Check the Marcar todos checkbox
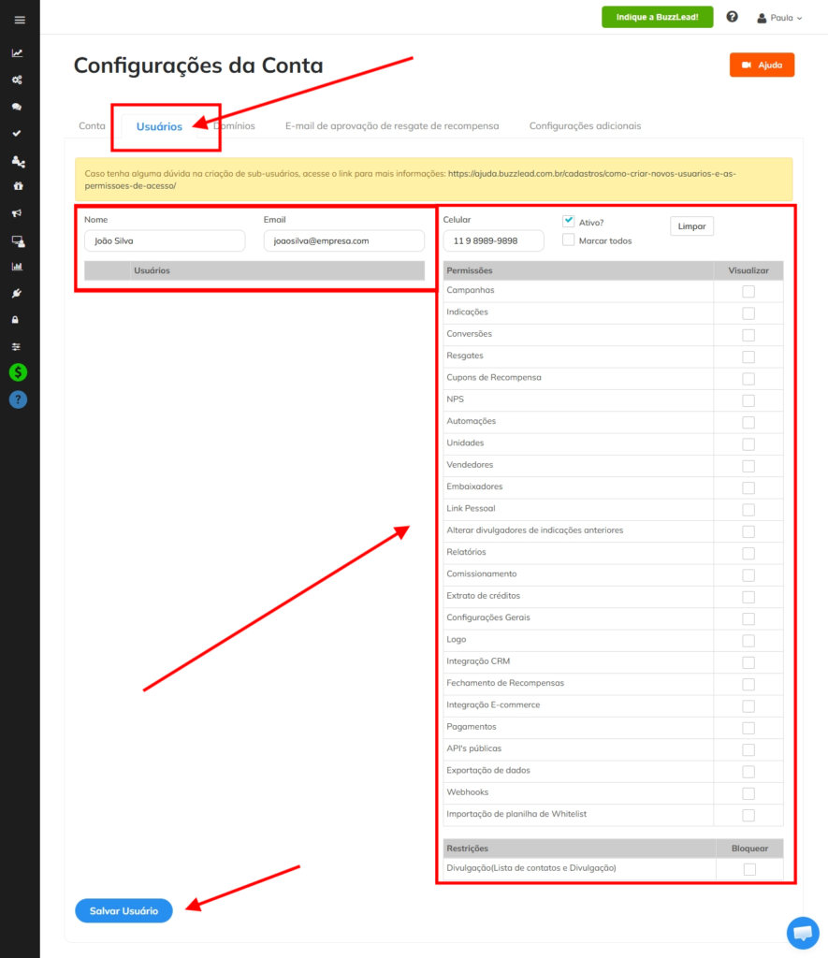Viewport: 828px width, 958px height. point(568,240)
